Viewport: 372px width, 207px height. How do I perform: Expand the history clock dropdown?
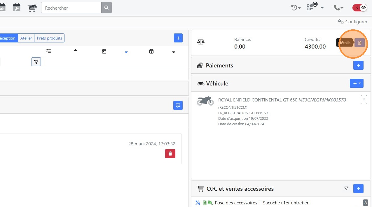pyautogui.click(x=296, y=8)
